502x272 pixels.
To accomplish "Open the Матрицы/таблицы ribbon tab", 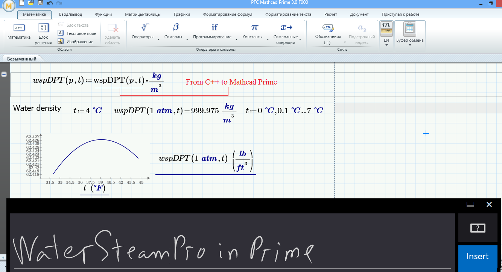I will [x=143, y=14].
